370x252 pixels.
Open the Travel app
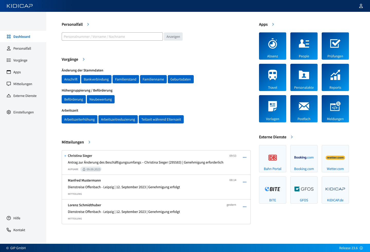[272, 77]
